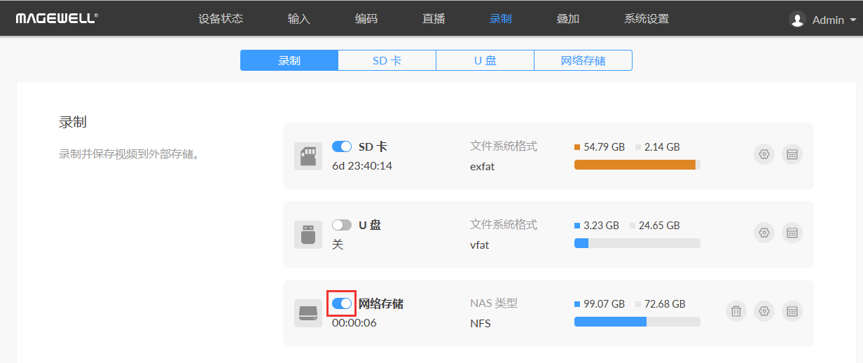The image size is (863, 363).
Task: Click the Magewell logo
Action: [x=57, y=18]
